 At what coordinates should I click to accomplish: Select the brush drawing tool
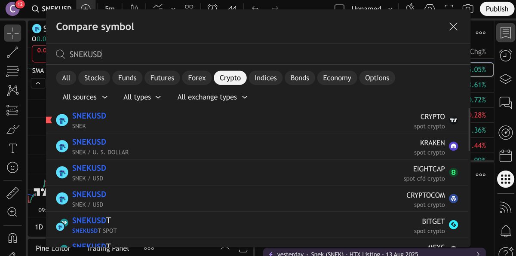tap(13, 129)
